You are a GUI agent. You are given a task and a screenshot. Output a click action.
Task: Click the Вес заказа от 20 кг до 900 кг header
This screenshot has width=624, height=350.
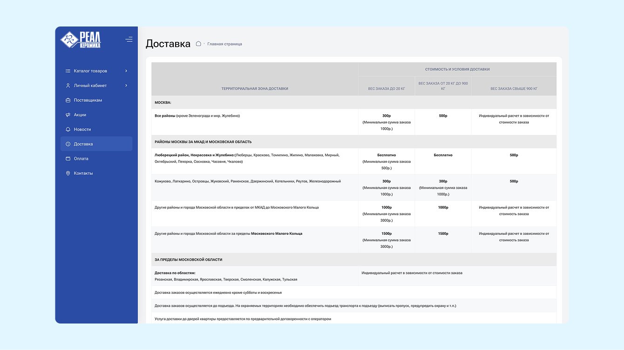(x=443, y=86)
